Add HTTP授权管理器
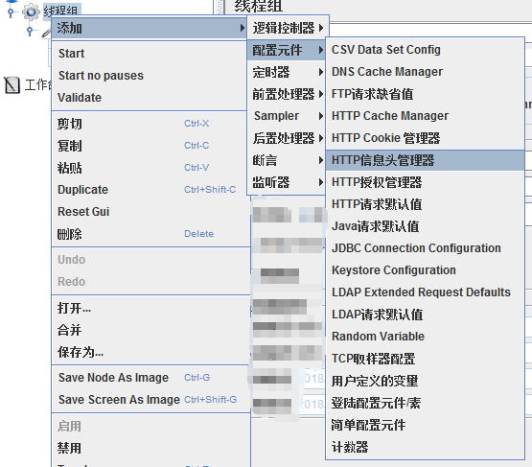Image resolution: width=532 pixels, height=467 pixels. (426, 182)
